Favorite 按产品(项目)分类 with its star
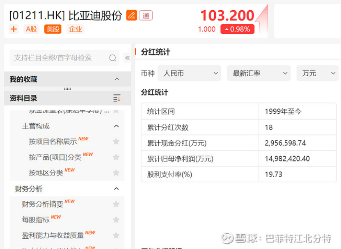The width and height of the screenshot is (341, 249). [x=116, y=157]
